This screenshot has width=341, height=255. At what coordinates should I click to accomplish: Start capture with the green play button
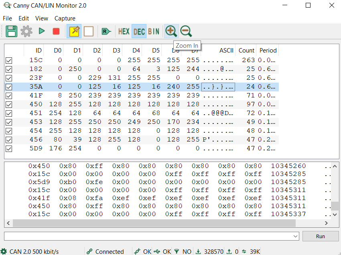[42, 31]
